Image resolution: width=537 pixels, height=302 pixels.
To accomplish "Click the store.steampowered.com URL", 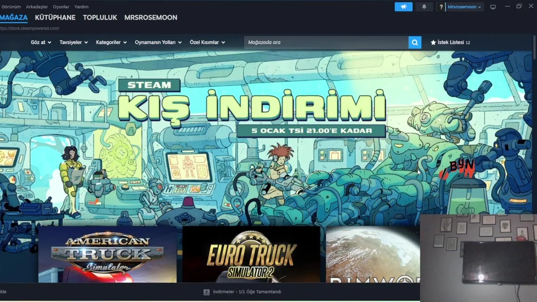I will (x=30, y=29).
